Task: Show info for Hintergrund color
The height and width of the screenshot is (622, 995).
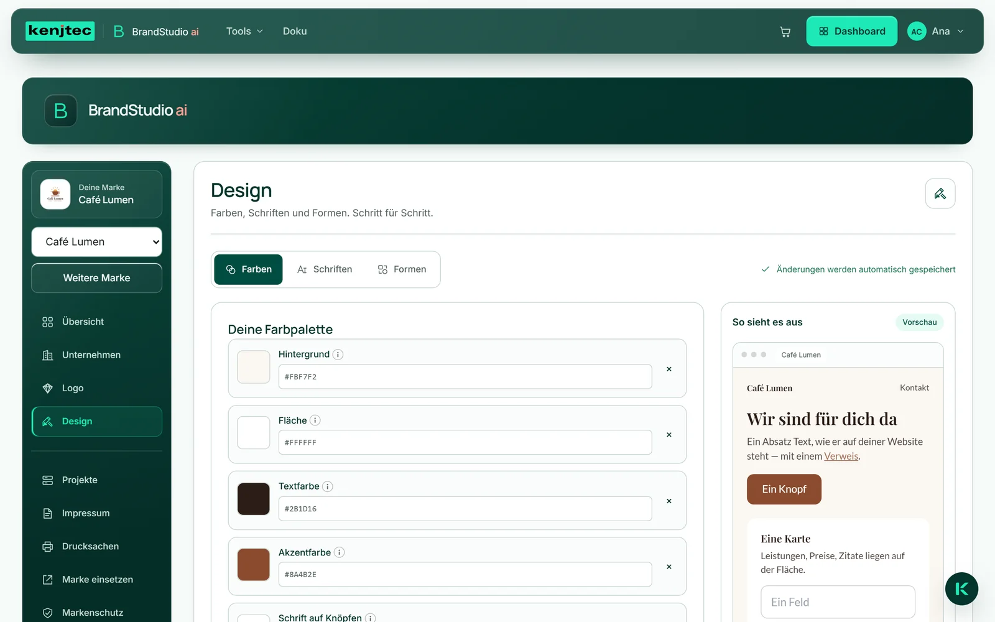Action: coord(338,355)
